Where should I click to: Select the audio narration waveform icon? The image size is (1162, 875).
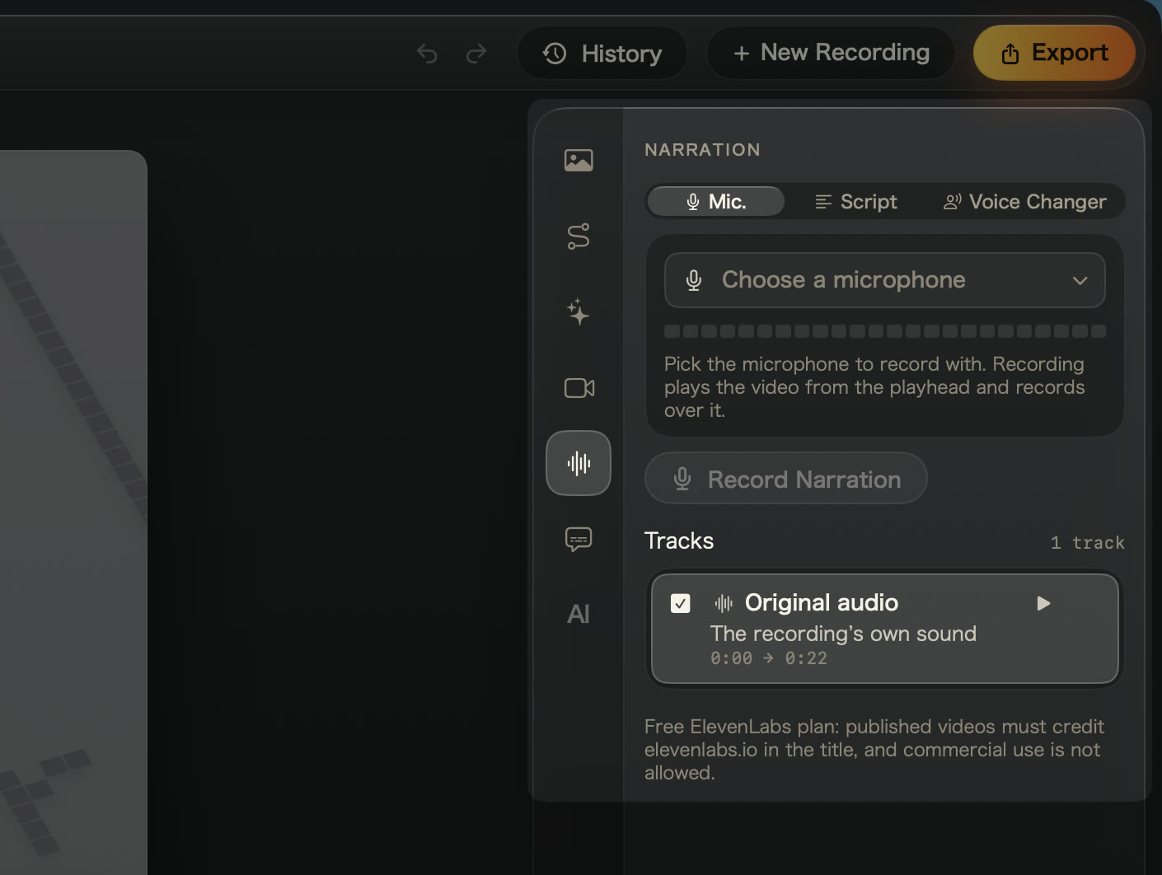coord(579,463)
